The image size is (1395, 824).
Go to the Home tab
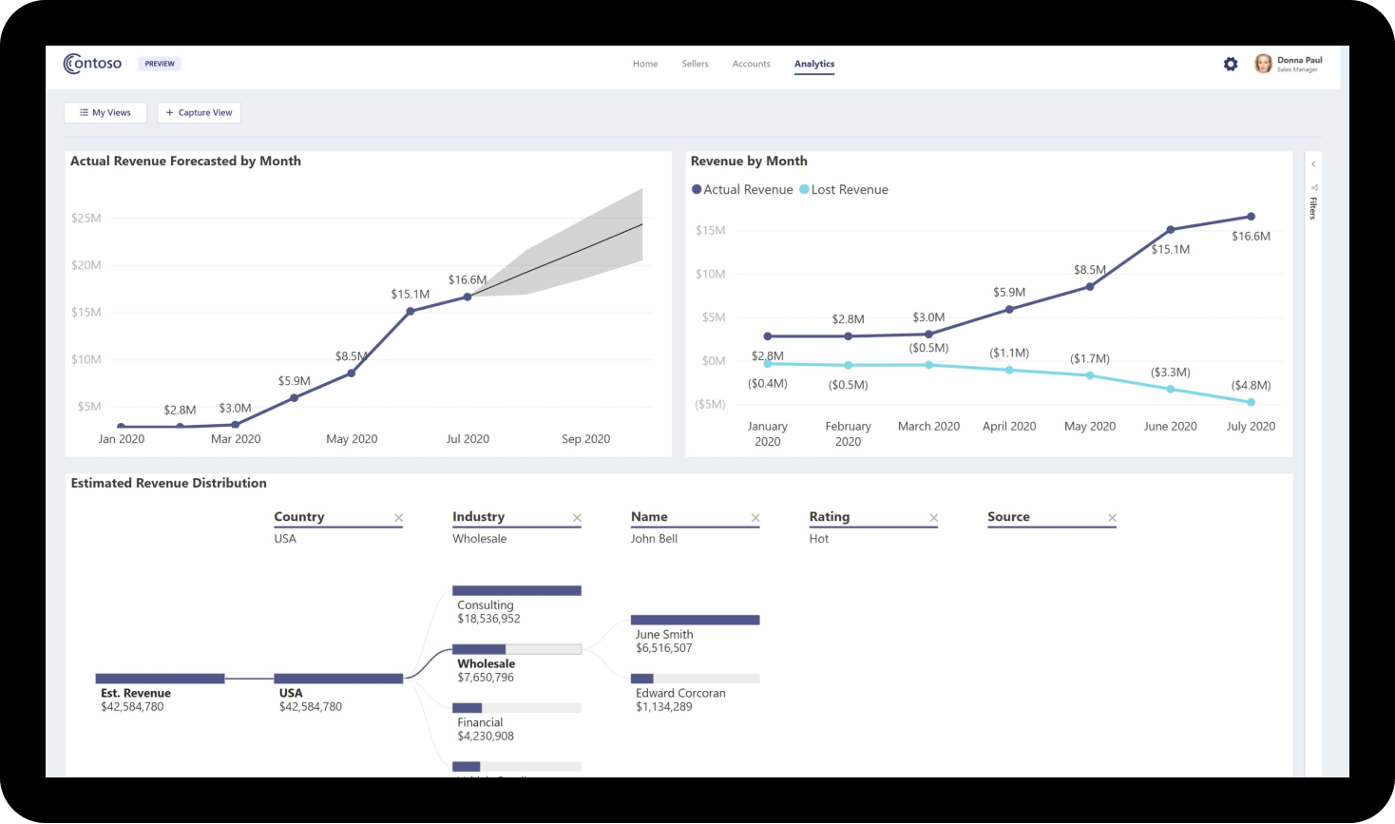[645, 64]
